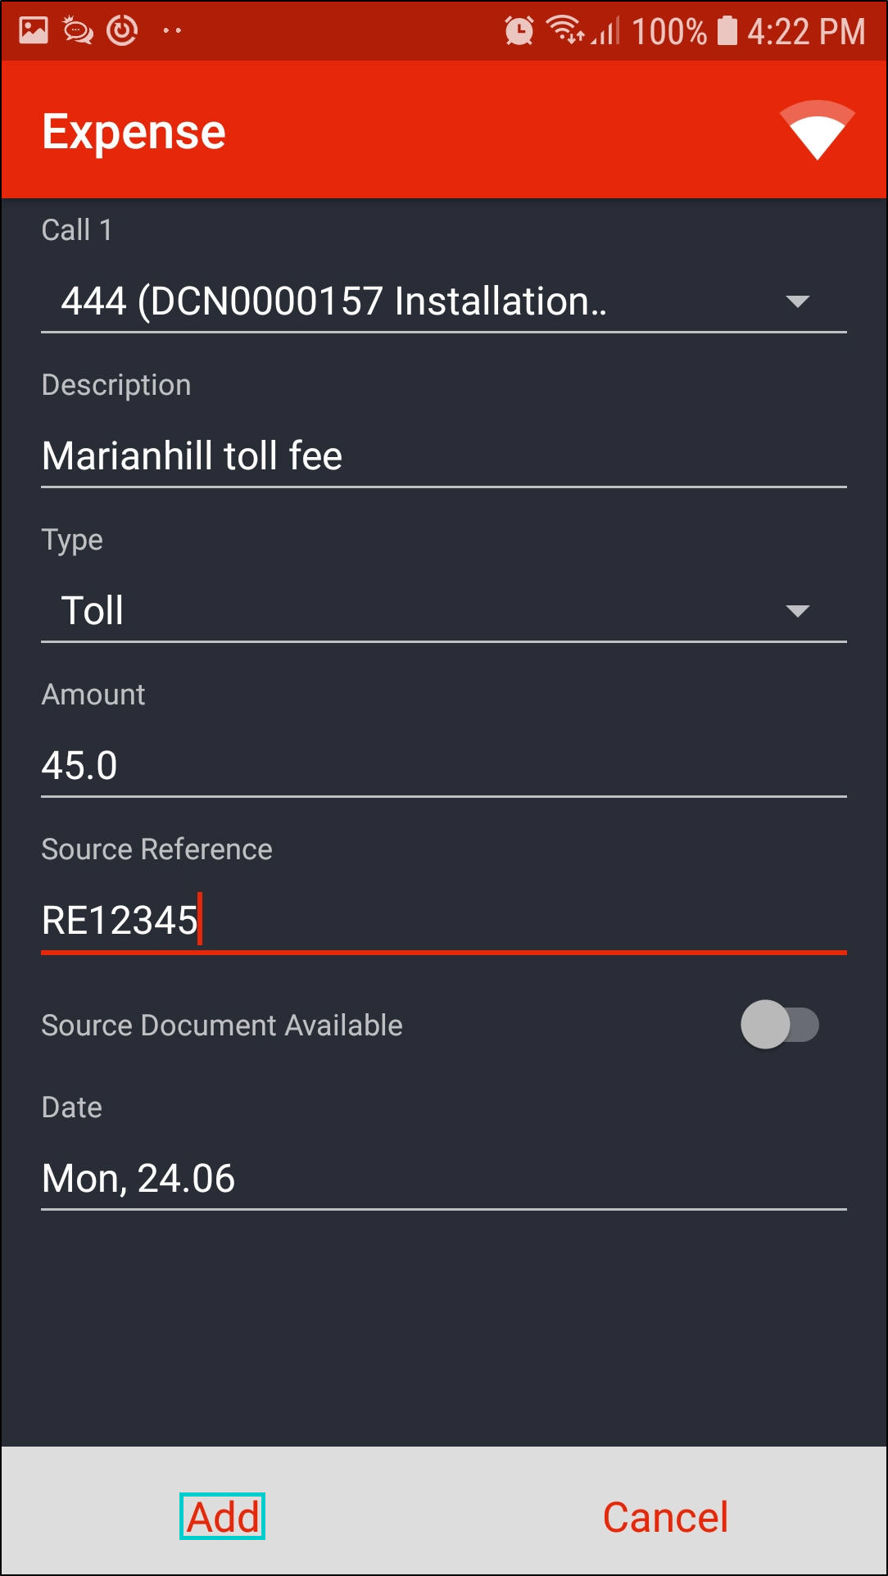Viewport: 888px width, 1576px height.
Task: Tap the chat bubbles notification icon
Action: pyautogui.click(x=78, y=31)
